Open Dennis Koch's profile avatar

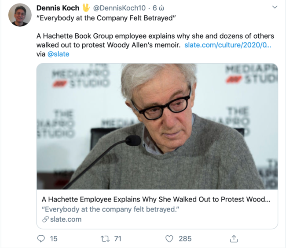20,15
